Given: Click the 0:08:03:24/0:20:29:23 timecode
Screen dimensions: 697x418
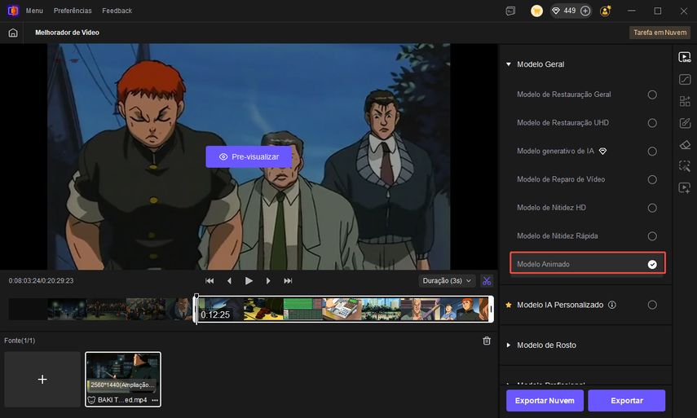Looking at the screenshot, I should tap(41, 281).
